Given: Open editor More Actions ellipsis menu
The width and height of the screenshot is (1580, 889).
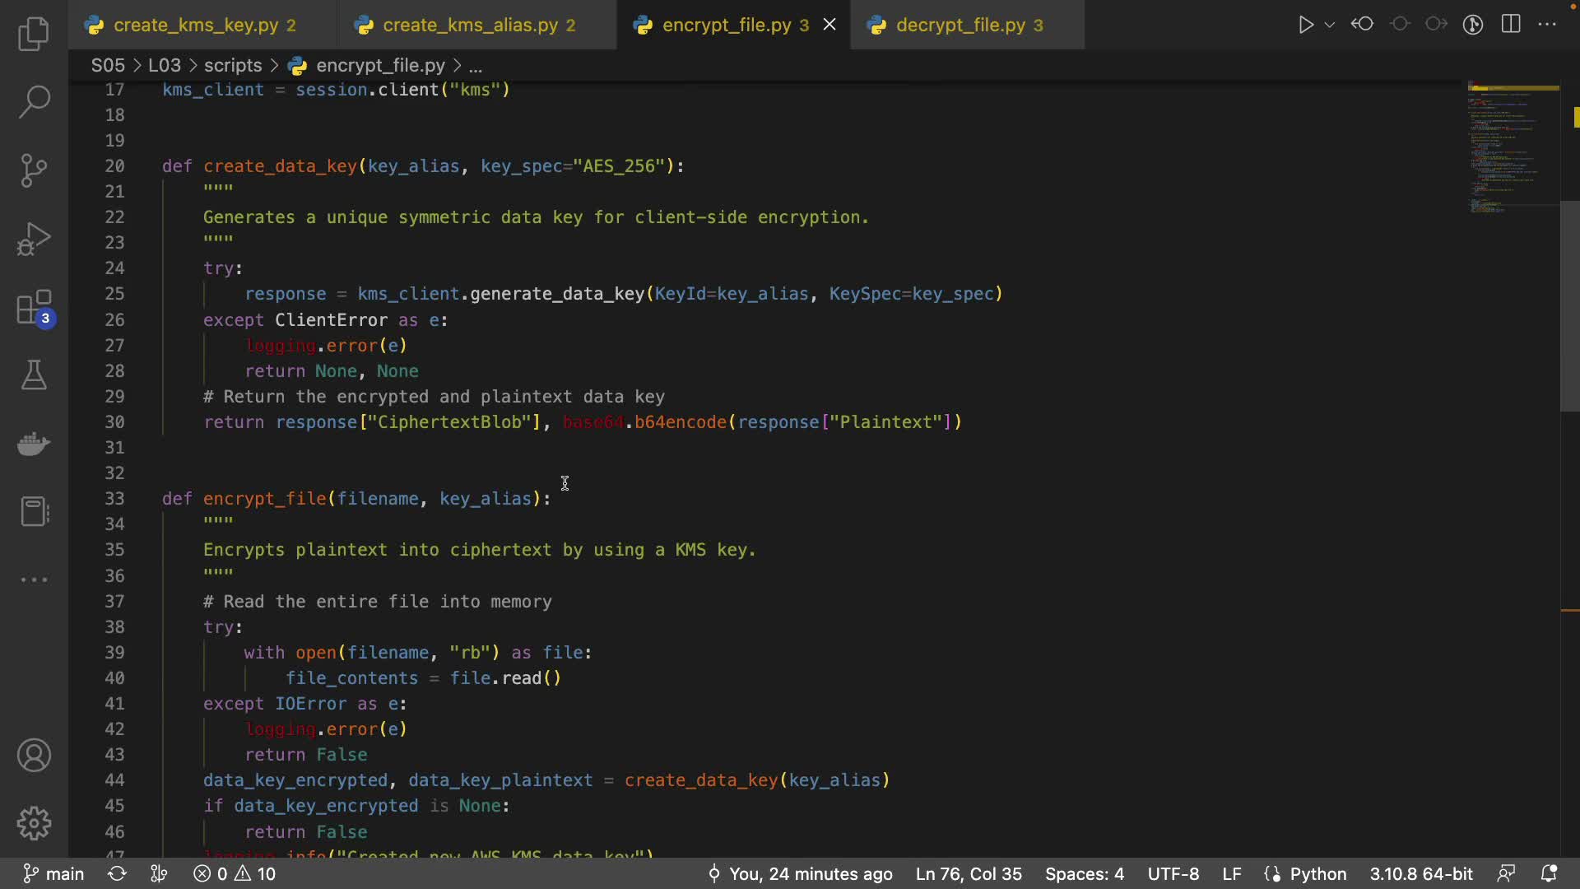Looking at the screenshot, I should point(1547,25).
